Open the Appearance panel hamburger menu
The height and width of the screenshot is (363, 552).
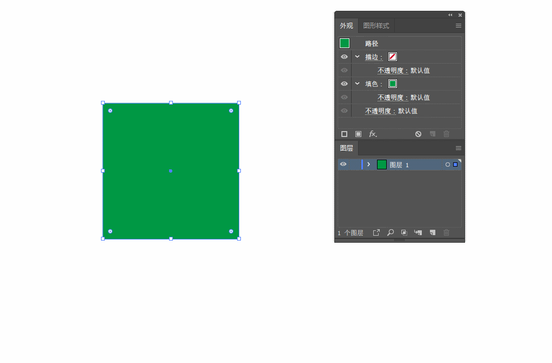459,26
